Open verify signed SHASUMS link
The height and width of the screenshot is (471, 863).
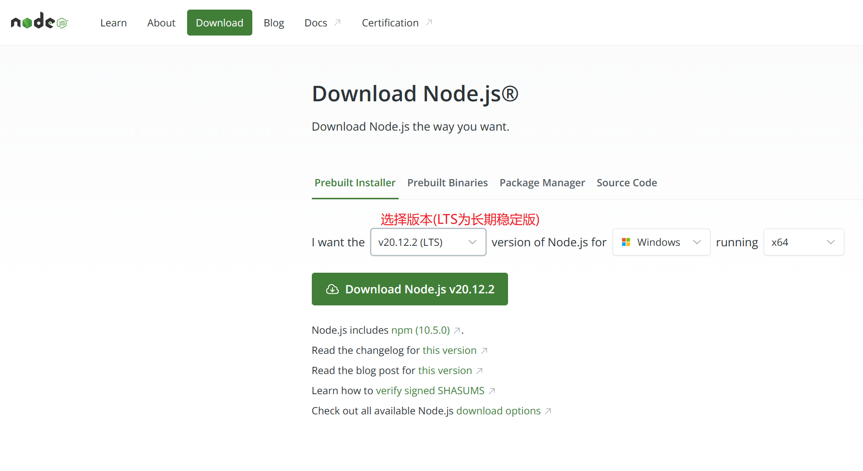click(x=430, y=391)
